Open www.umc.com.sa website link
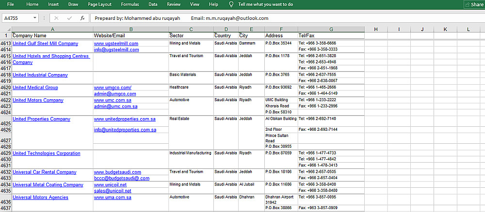485x212 pixels. (x=113, y=100)
